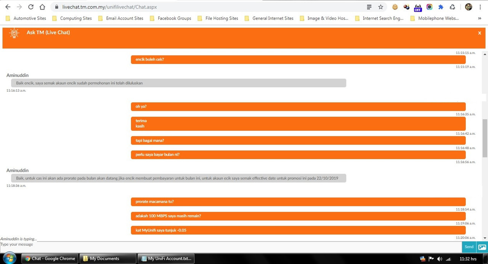Open My UniFi Account.txt taskbar window

(166, 258)
